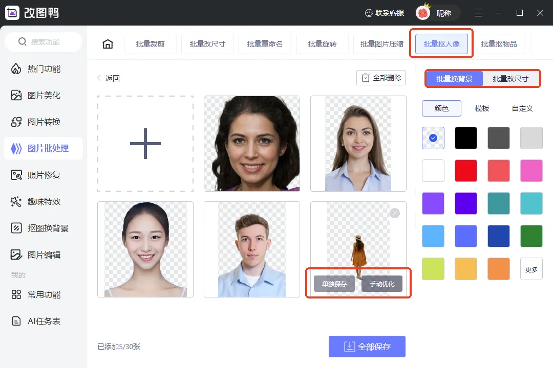This screenshot has height=368, width=553.
Task: Pick the lime yellow-green color swatch
Action: pyautogui.click(x=433, y=269)
